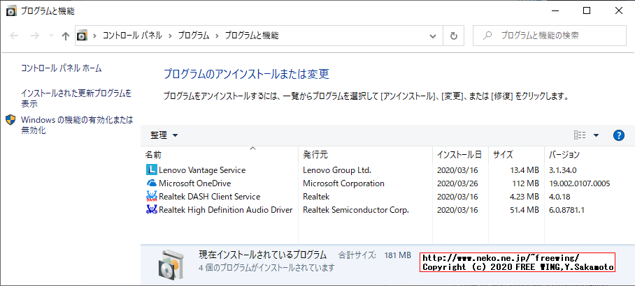635x286 pixels.
Task: Click size value 13.4 MB
Action: tap(525, 170)
